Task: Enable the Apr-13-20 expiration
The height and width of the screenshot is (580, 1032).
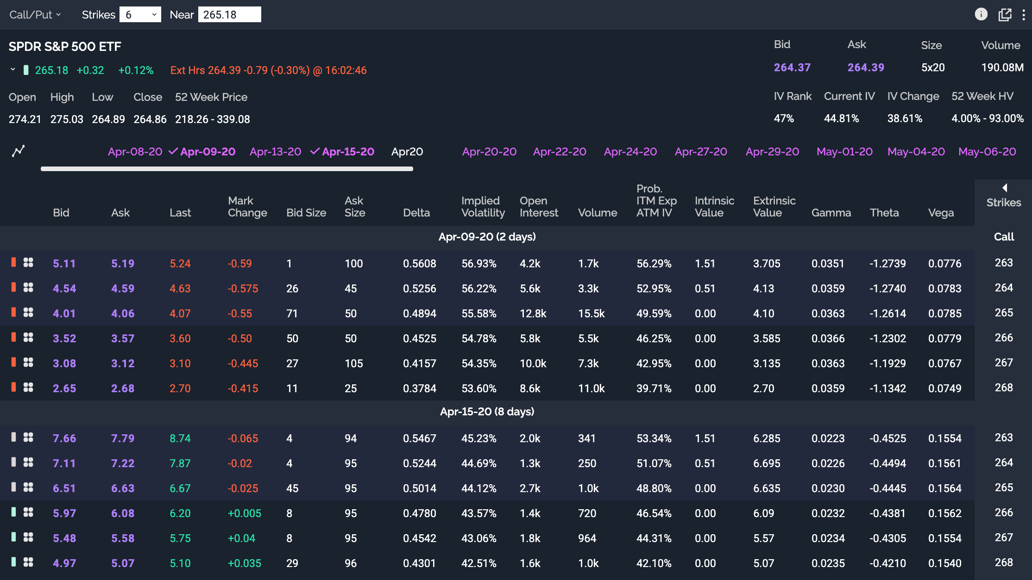Action: (275, 152)
